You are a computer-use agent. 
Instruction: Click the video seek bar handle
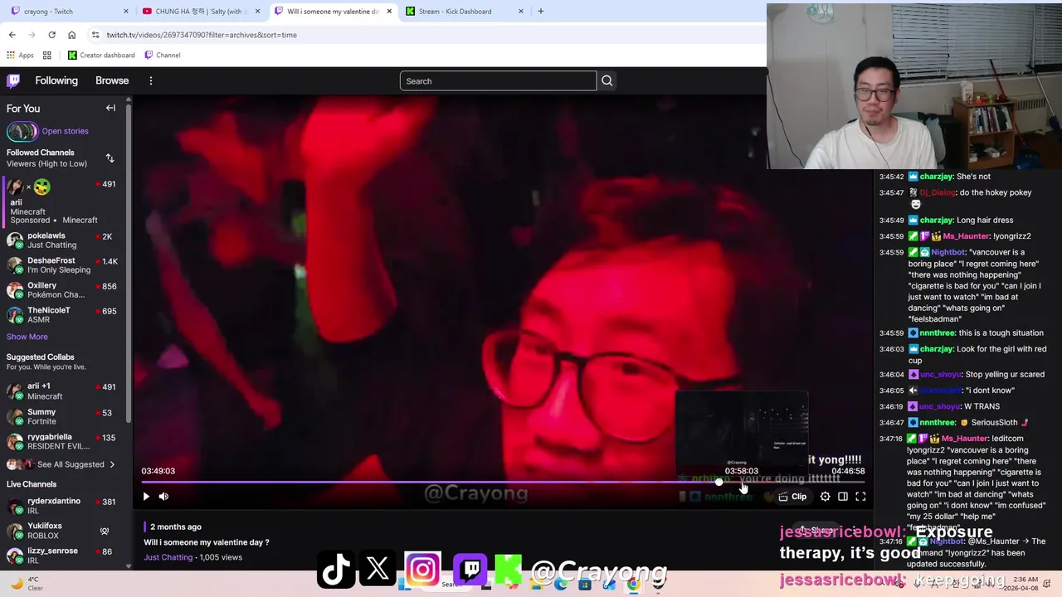click(719, 482)
